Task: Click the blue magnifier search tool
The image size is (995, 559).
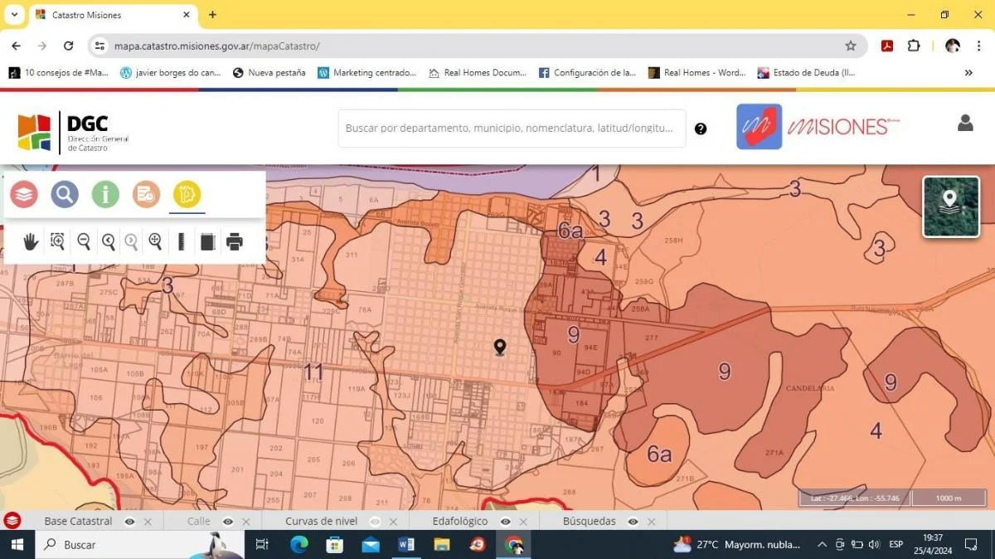Action: tap(65, 194)
